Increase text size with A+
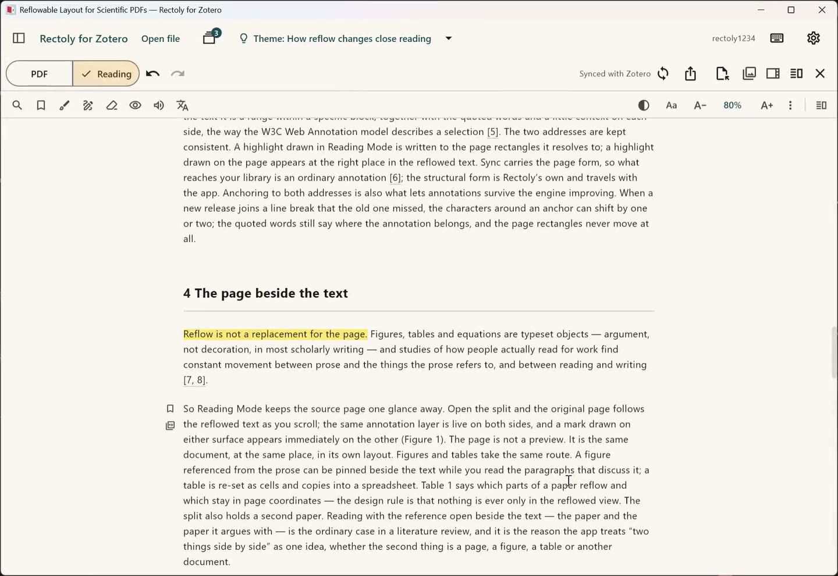838x576 pixels. pyautogui.click(x=767, y=105)
